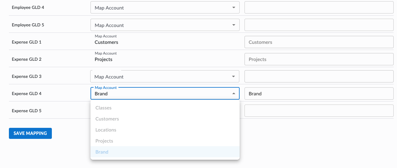Collapse the Expense GLD 4 dropdown arrow
397x168 pixels.
(x=234, y=94)
